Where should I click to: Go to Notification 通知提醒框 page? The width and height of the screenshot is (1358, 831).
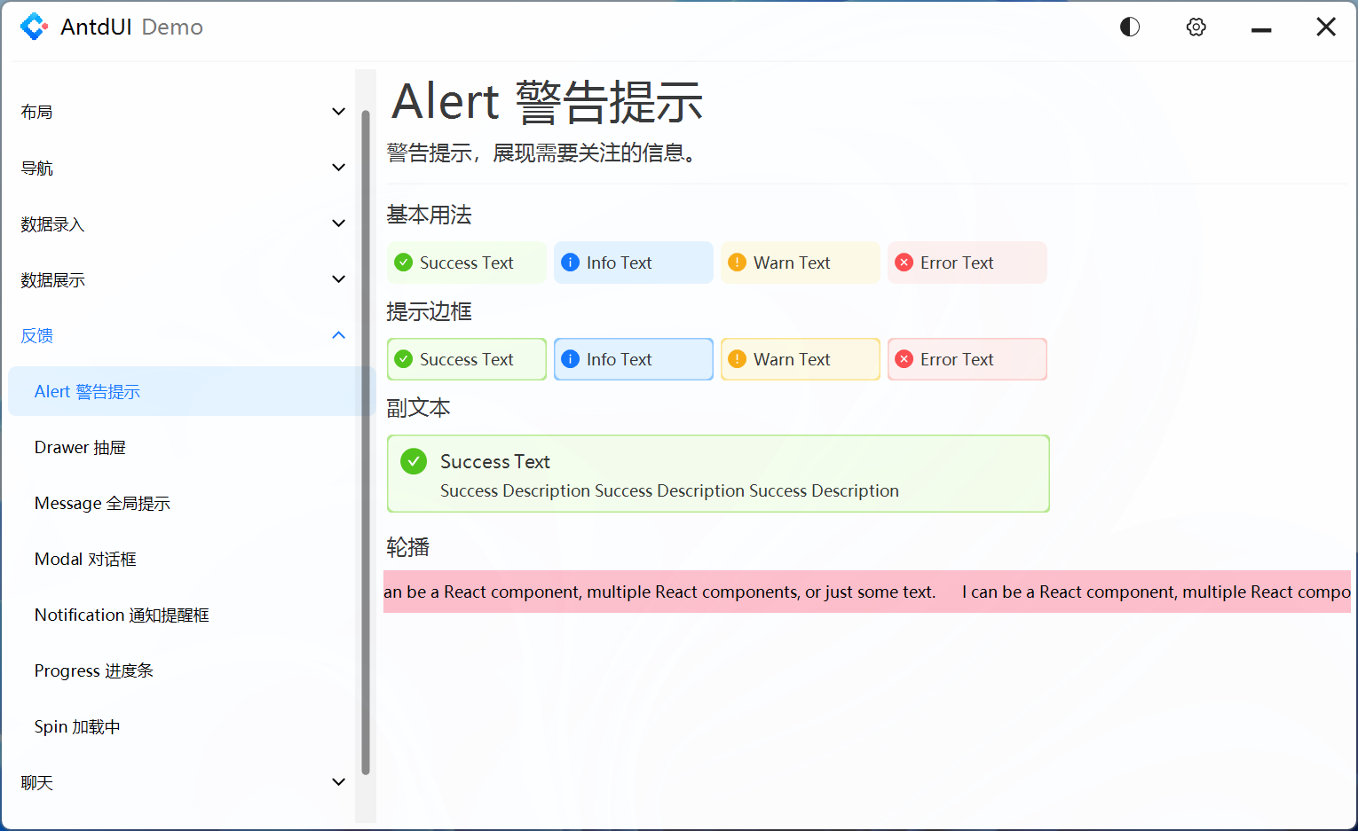click(x=122, y=615)
